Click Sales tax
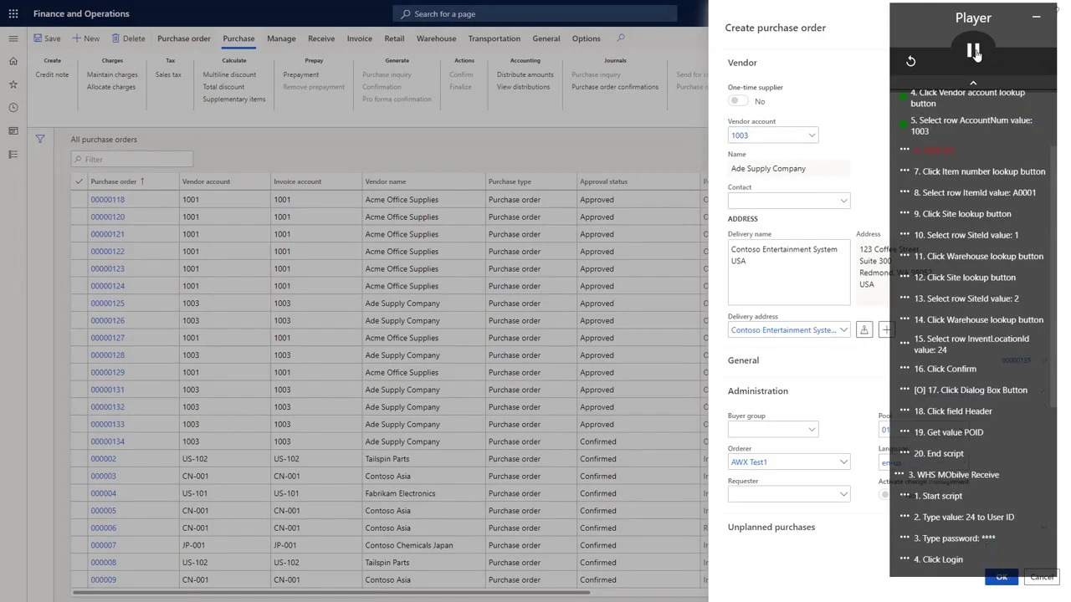Image resolution: width=1071 pixels, height=602 pixels. [x=168, y=74]
